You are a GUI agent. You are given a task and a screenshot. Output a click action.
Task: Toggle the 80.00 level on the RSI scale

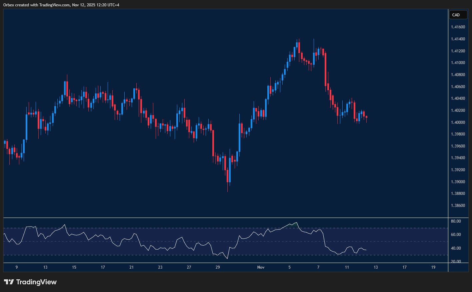[x=457, y=221]
